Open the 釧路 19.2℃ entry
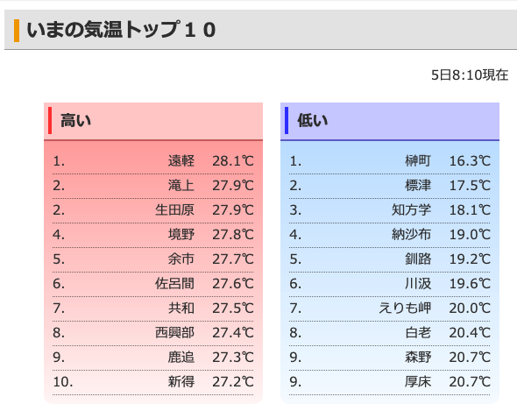517x411 pixels. pos(390,259)
